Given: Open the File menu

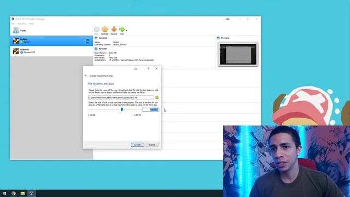Looking at the screenshot, I should 13,24.
